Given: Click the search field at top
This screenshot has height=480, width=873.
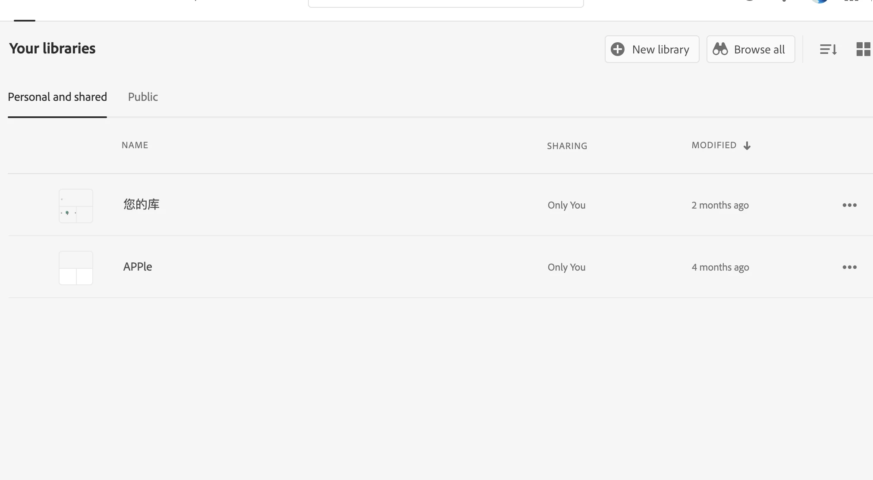Looking at the screenshot, I should tap(446, 3).
